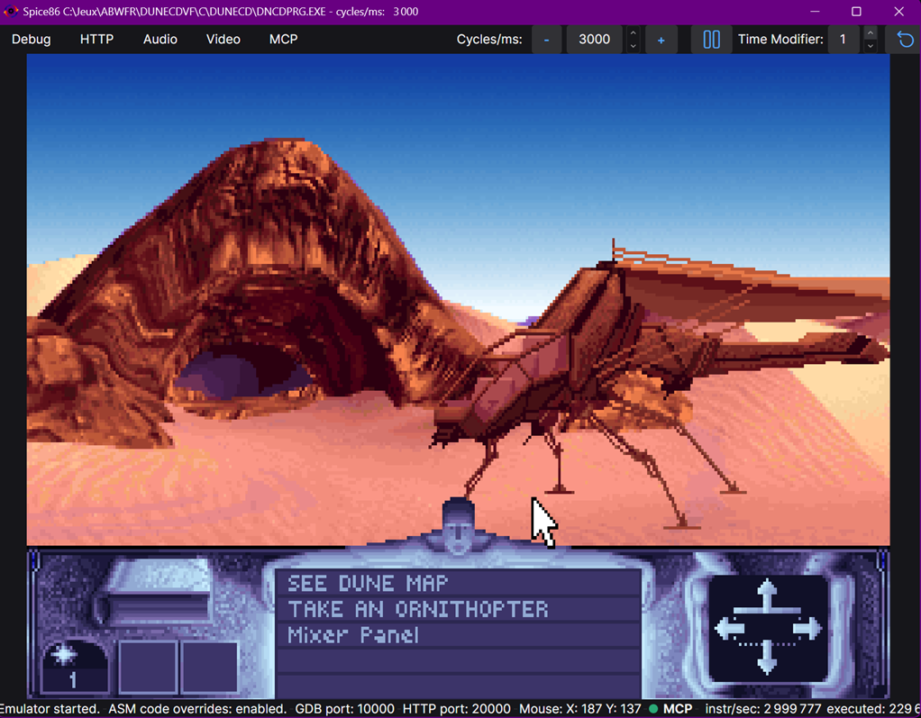The image size is (921, 718).
Task: Minimize the Spice86 window
Action: (x=815, y=12)
